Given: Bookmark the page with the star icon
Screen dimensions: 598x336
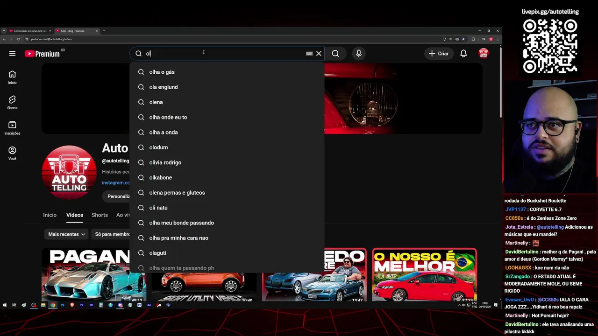Looking at the screenshot, I should click(x=463, y=39).
